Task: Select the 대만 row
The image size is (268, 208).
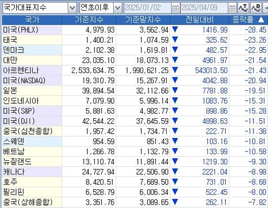Action: (x=135, y=60)
